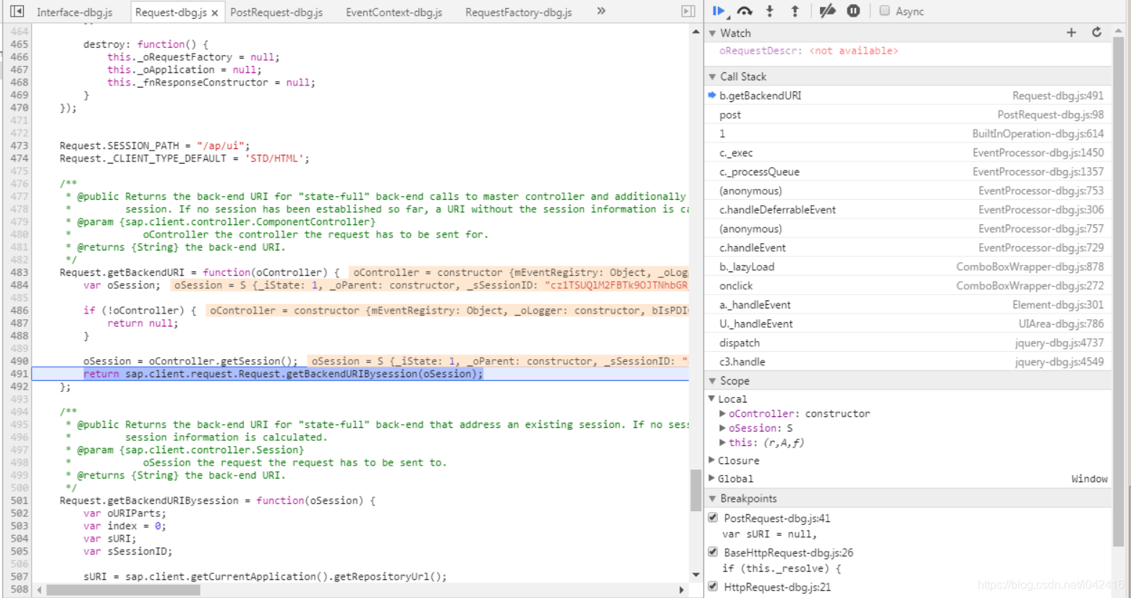Screen dimensions: 1131x598
Task: Resume script execution
Action: pyautogui.click(x=719, y=11)
